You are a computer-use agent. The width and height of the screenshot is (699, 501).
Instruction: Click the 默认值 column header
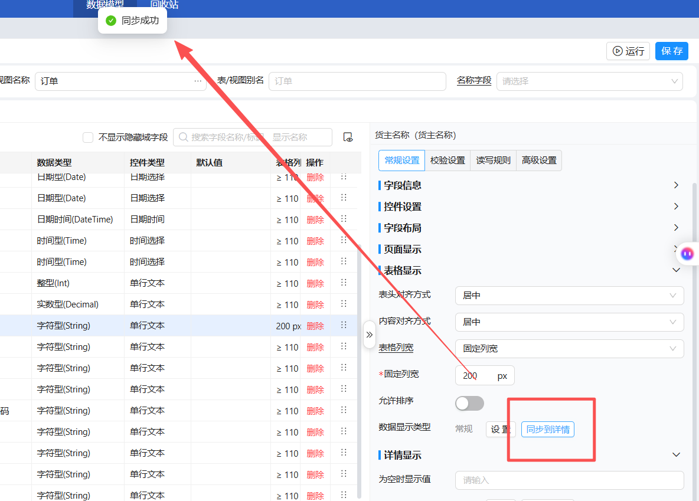[209, 163]
